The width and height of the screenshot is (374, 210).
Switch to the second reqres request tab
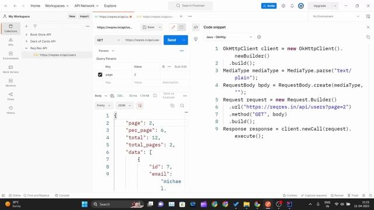click(155, 16)
